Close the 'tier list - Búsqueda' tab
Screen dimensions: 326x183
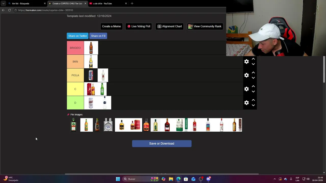click(45, 4)
